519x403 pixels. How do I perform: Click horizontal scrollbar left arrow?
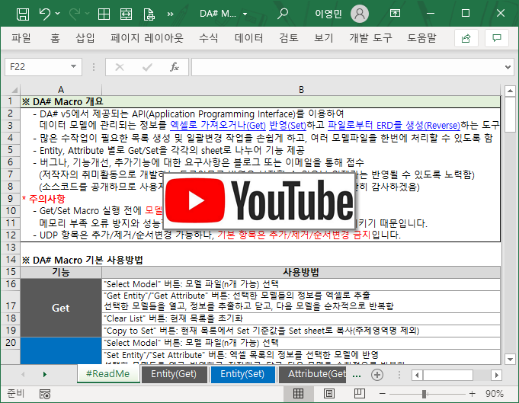point(417,376)
